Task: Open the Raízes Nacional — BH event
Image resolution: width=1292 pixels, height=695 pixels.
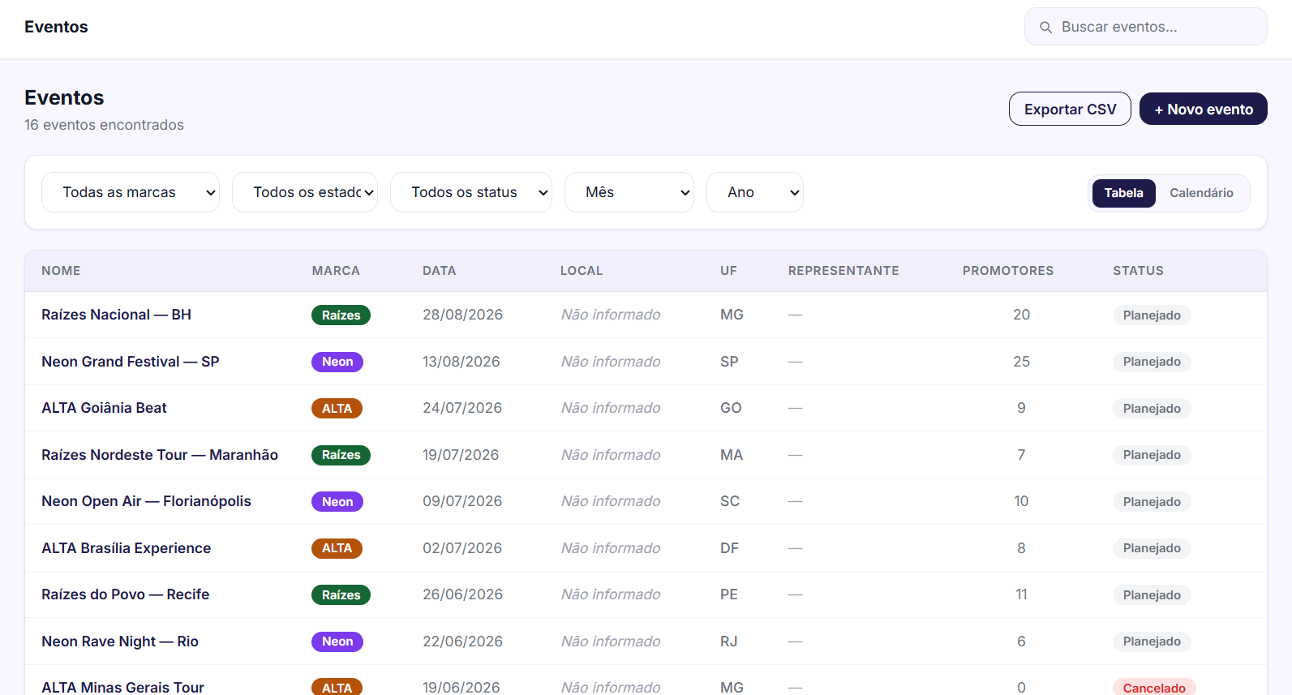Action: pos(116,315)
